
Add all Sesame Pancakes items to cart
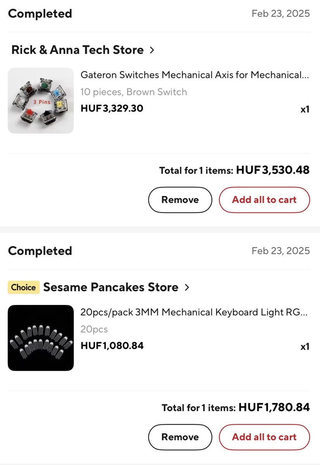pyautogui.click(x=264, y=437)
